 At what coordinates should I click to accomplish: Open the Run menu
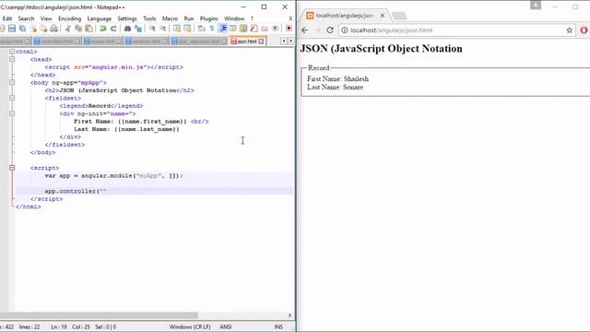189,18
